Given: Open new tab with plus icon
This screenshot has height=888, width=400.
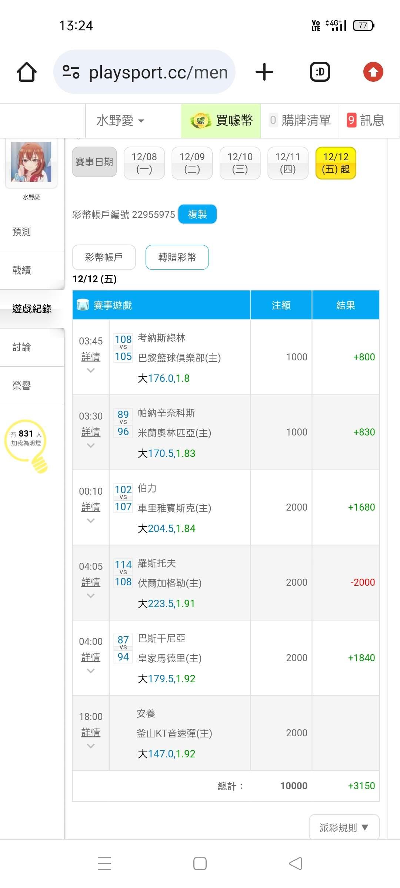Looking at the screenshot, I should click(x=264, y=72).
